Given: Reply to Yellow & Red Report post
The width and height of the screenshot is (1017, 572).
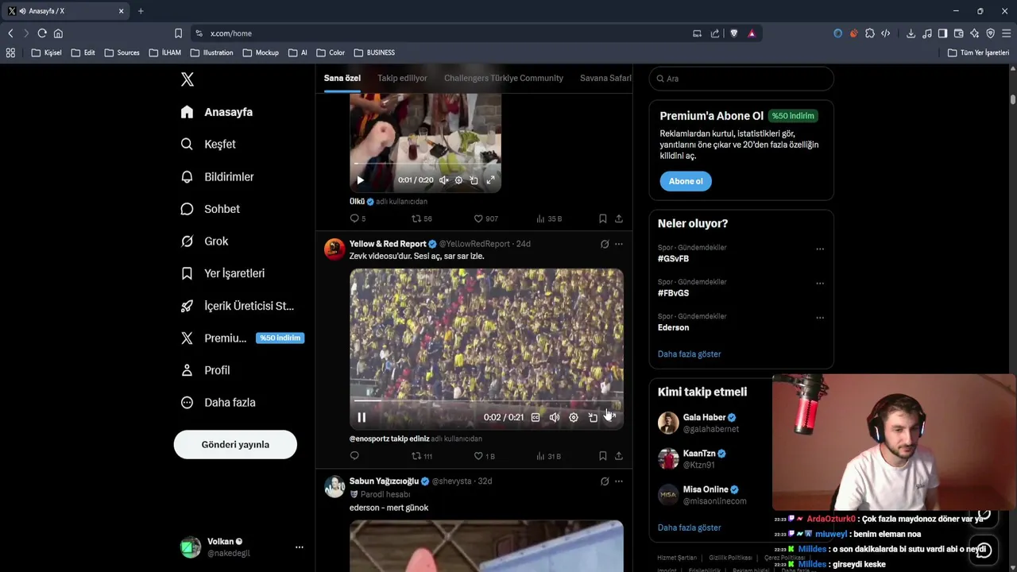Looking at the screenshot, I should click(x=354, y=456).
